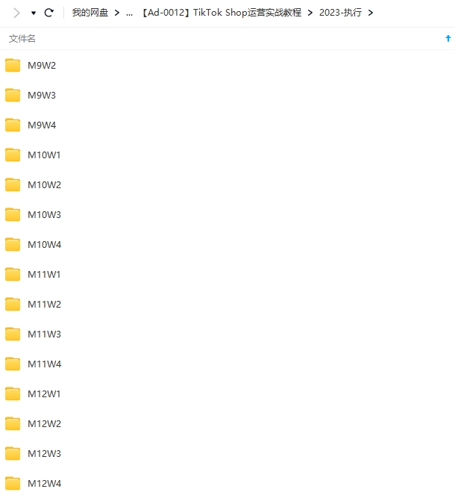The height and width of the screenshot is (498, 455).
Task: Click the 2023-执行 breadcrumb
Action: (x=340, y=13)
